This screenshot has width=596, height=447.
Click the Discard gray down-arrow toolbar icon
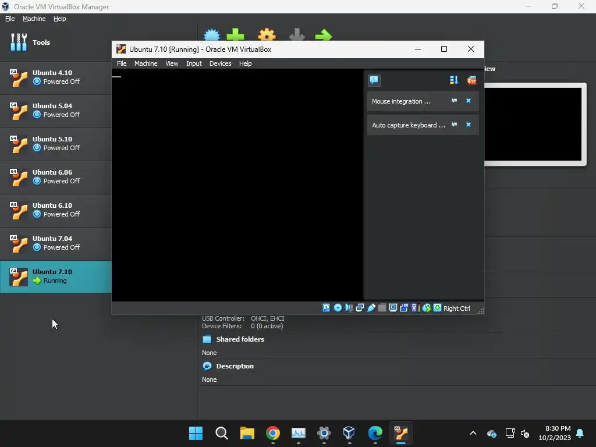pos(297,34)
